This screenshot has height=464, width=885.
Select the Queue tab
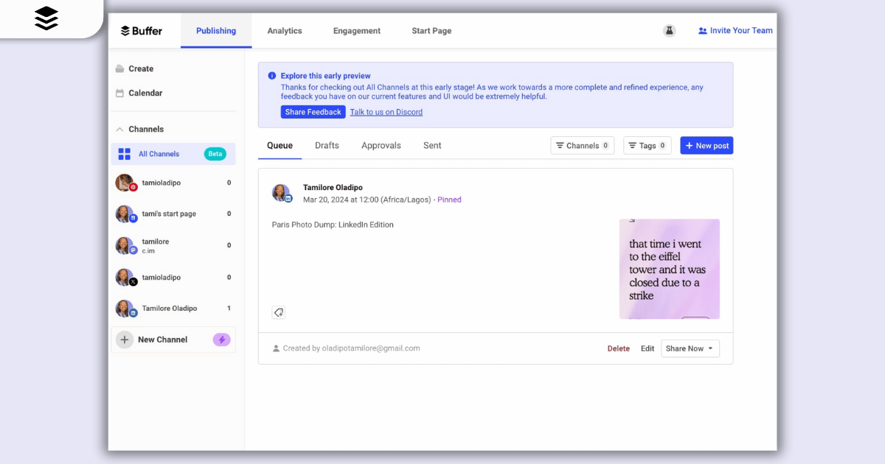click(x=280, y=146)
